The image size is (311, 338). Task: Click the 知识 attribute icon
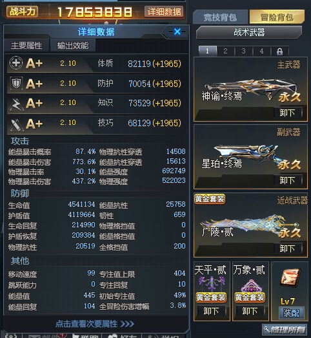[16, 104]
